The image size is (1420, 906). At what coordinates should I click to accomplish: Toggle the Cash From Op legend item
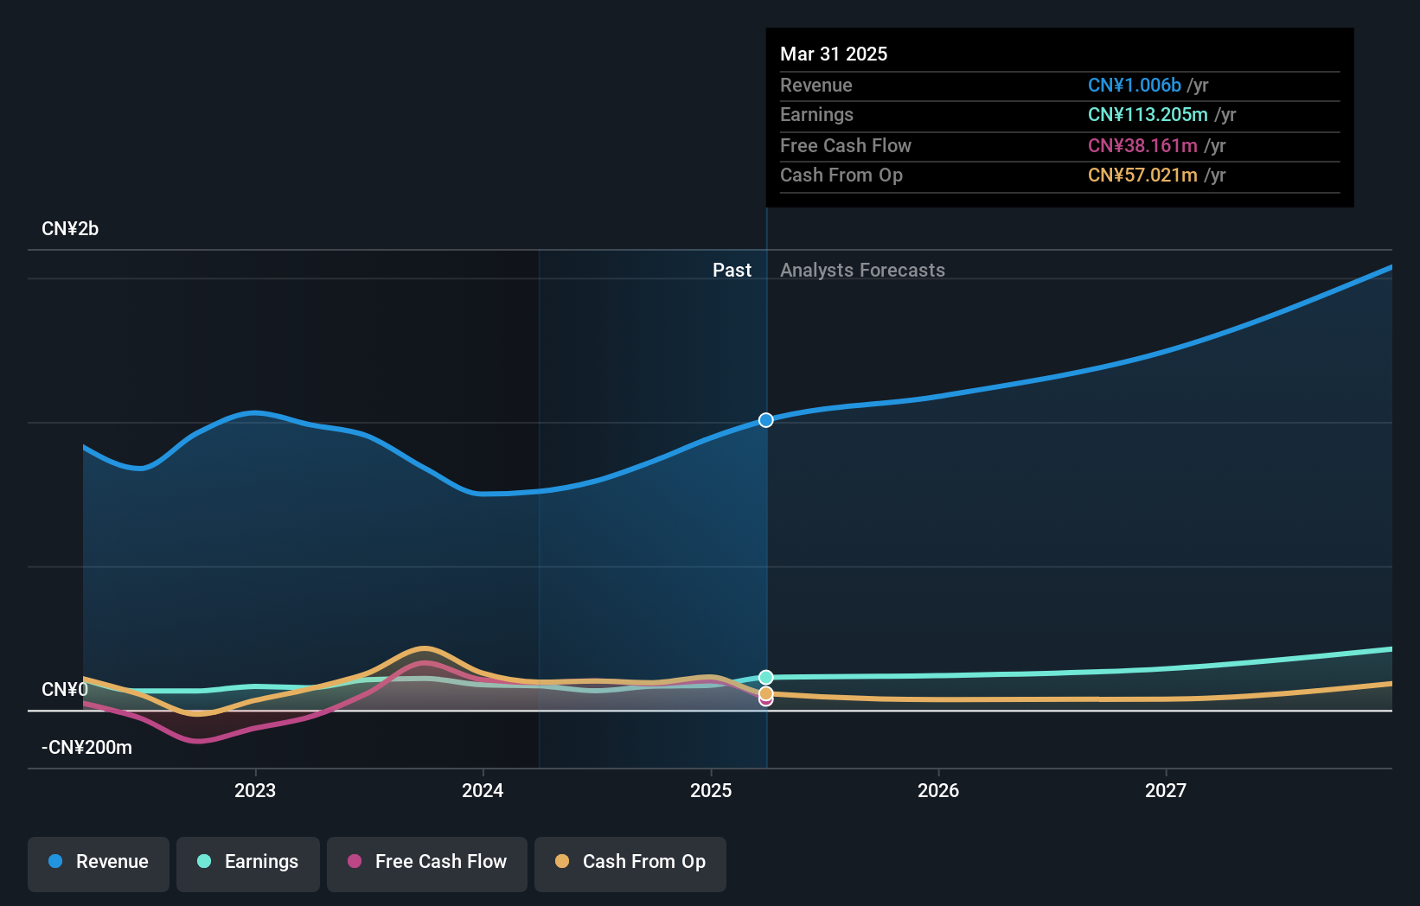(630, 862)
